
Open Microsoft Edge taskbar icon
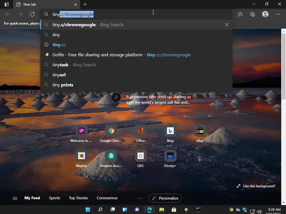tap(149, 210)
